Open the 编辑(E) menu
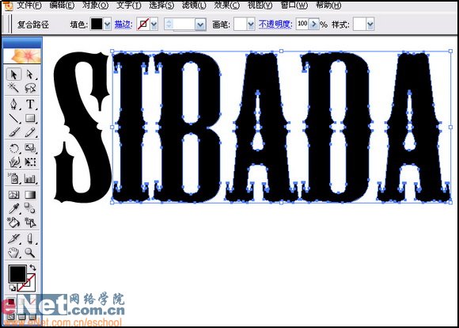459x328 pixels. coord(62,6)
